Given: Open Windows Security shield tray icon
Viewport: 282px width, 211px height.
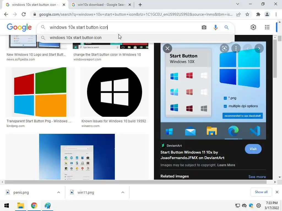Looking at the screenshot, I should click(251, 206).
